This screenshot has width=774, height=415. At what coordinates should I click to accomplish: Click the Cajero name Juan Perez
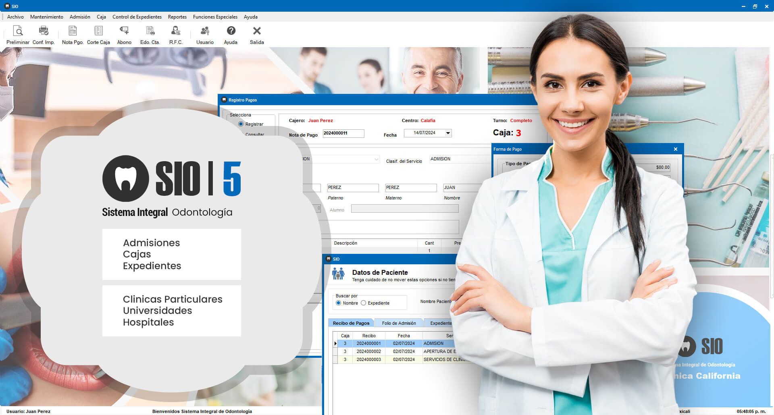point(320,120)
